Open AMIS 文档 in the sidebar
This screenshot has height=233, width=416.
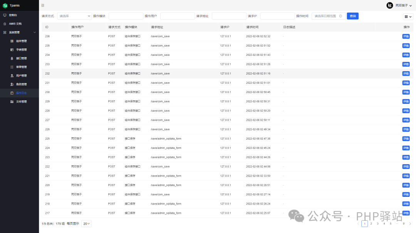[x=15, y=24]
